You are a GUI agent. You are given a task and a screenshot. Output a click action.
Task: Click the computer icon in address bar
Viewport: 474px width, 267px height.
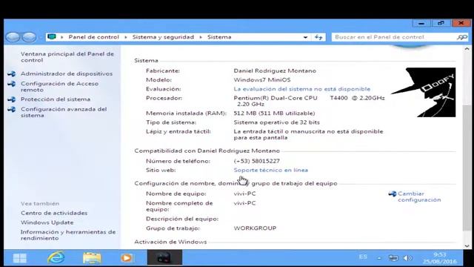click(52, 37)
